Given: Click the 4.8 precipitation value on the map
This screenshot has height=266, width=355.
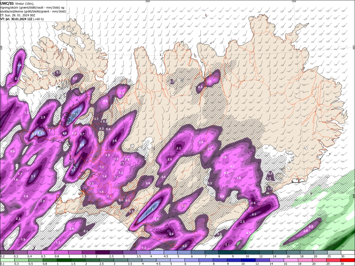Looking at the screenshot, I should coord(82,145).
